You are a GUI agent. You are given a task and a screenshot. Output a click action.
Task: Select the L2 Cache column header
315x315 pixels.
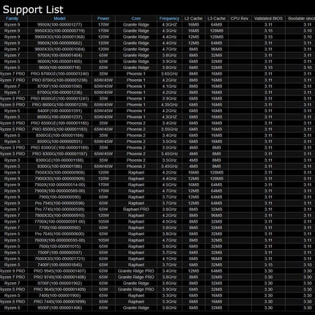193,18
